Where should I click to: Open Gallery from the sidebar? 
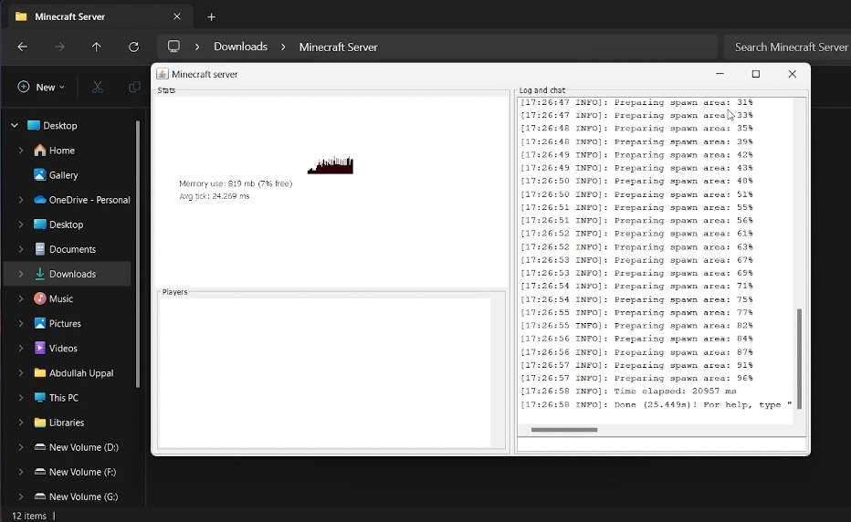63,175
